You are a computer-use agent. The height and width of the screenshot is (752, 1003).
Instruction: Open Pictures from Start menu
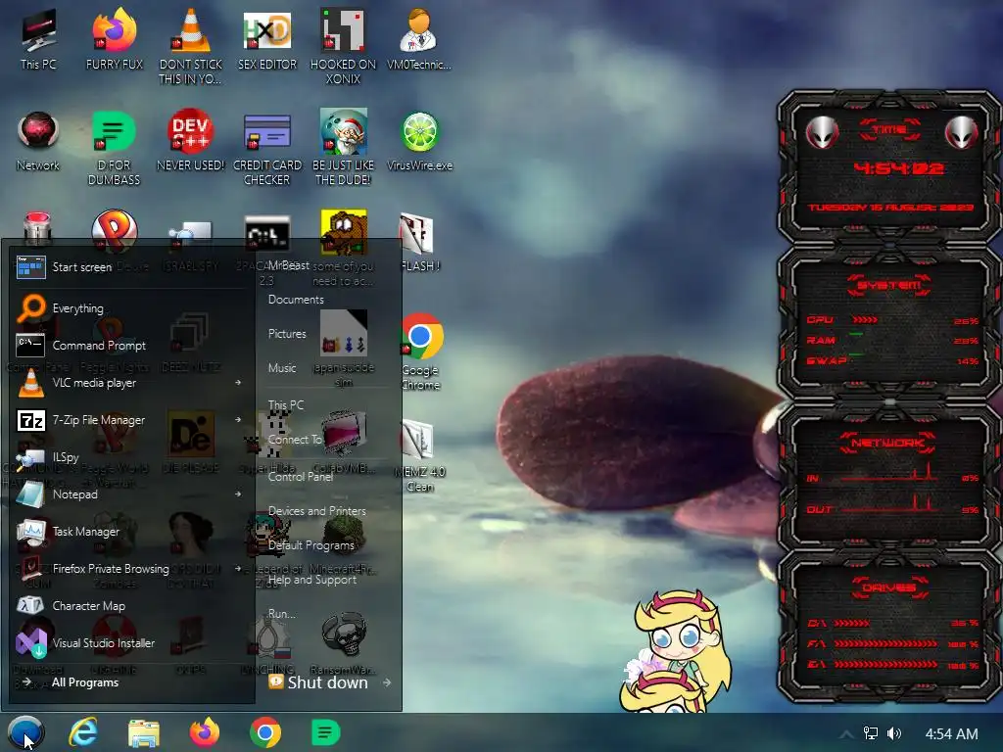pyautogui.click(x=287, y=334)
